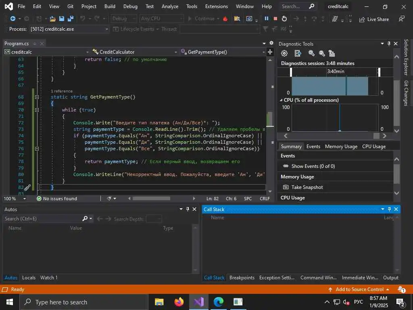
Task: Click the Diagnostic timeline horizontal scrollbar thumb
Action: click(x=376, y=136)
